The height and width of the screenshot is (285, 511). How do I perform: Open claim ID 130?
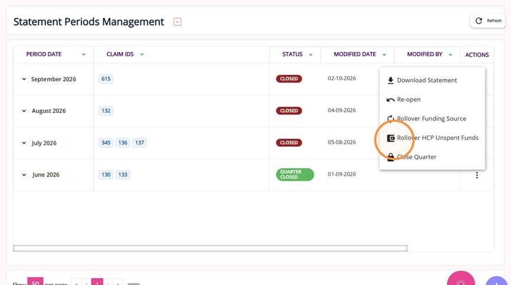[x=106, y=175]
